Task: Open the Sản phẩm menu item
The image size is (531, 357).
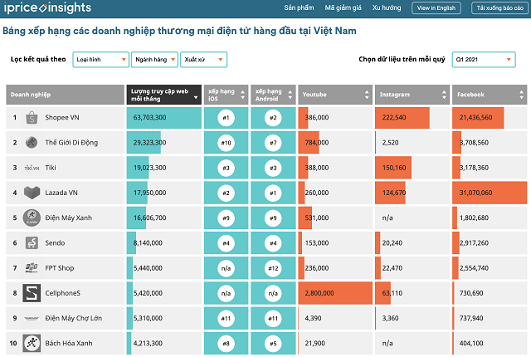Action: pos(299,7)
